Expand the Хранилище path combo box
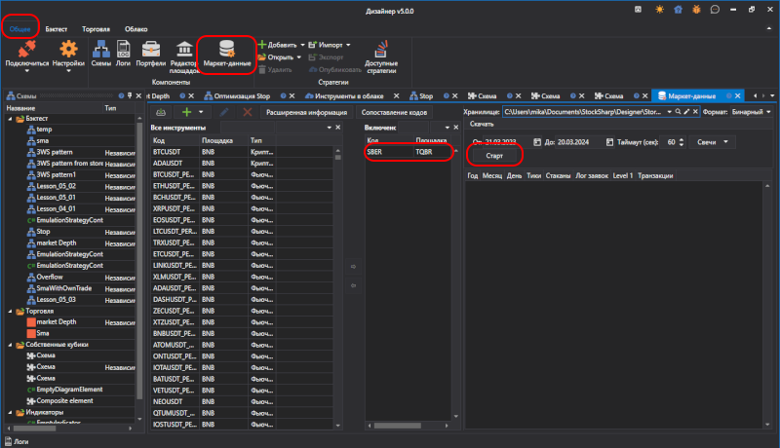Viewport: 780px width, 448px height. pyautogui.click(x=669, y=112)
